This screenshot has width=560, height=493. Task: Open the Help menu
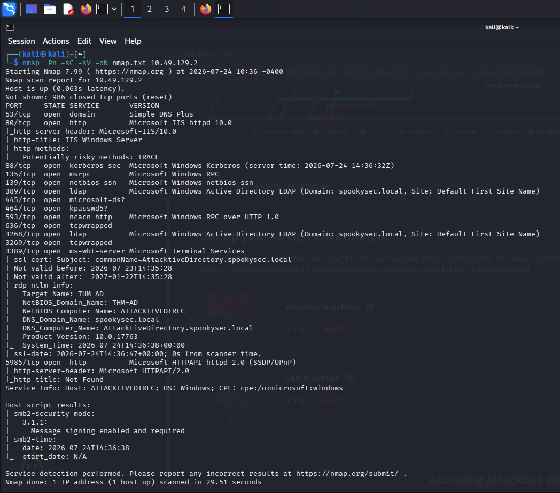[133, 41]
